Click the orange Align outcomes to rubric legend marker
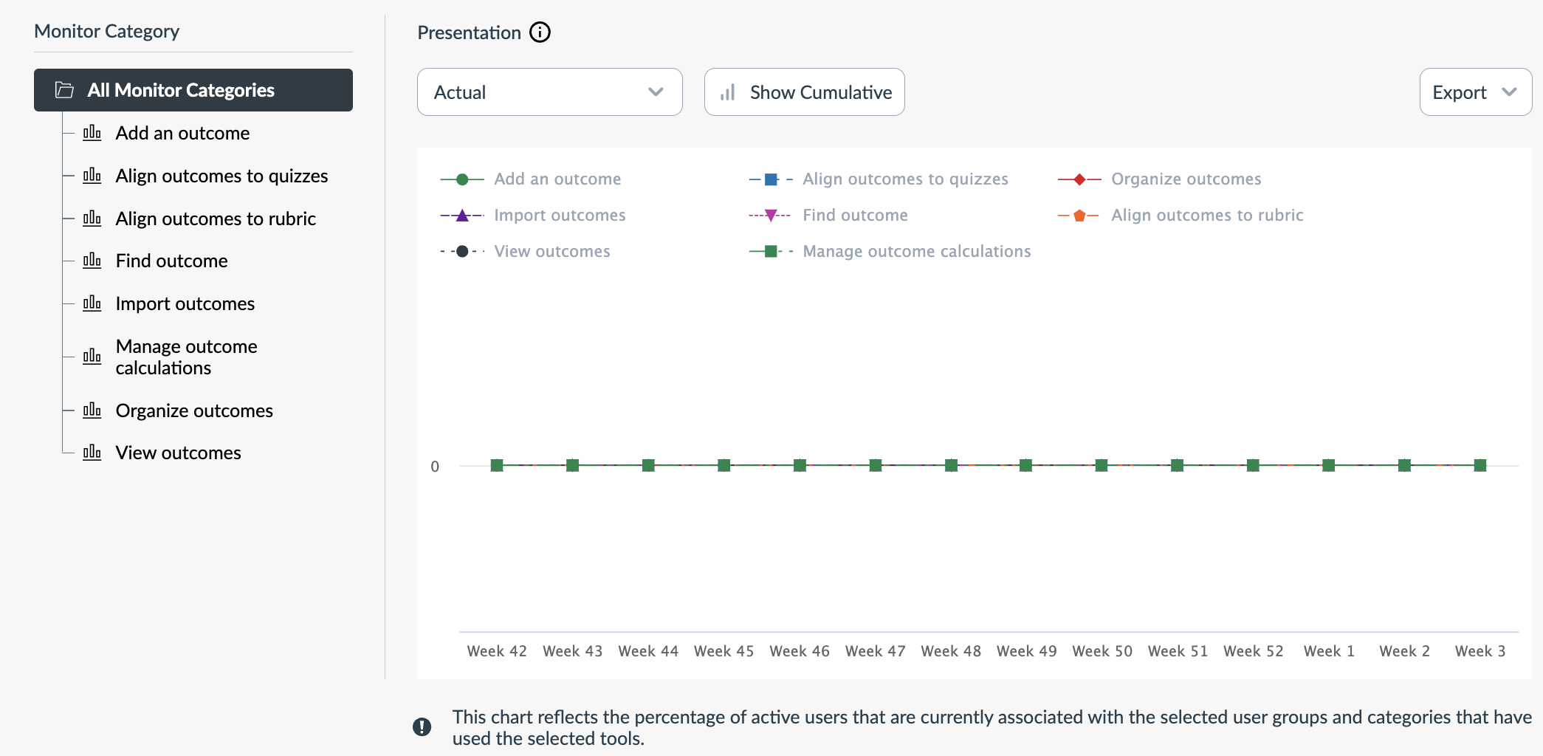The width and height of the screenshot is (1543, 756). [x=1079, y=216]
